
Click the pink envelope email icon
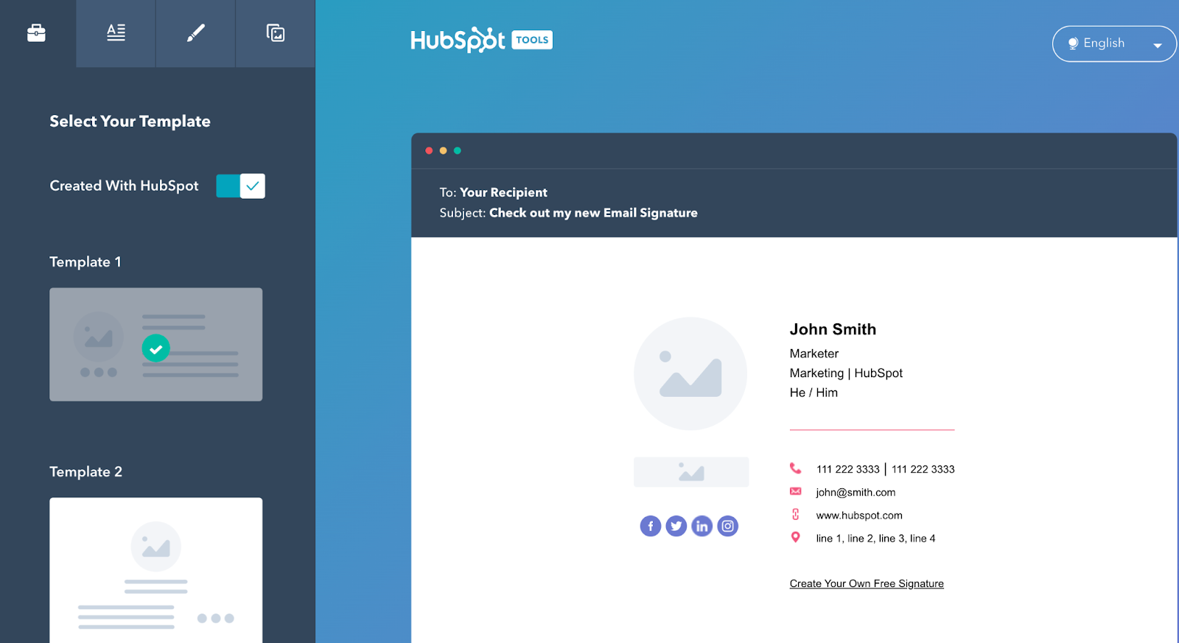796,491
